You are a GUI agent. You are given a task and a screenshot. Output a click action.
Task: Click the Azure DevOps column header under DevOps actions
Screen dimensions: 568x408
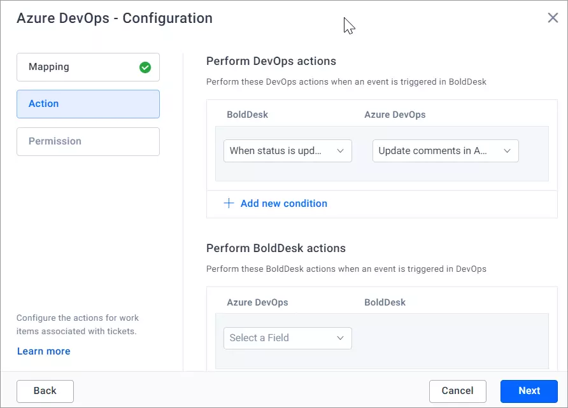(395, 115)
